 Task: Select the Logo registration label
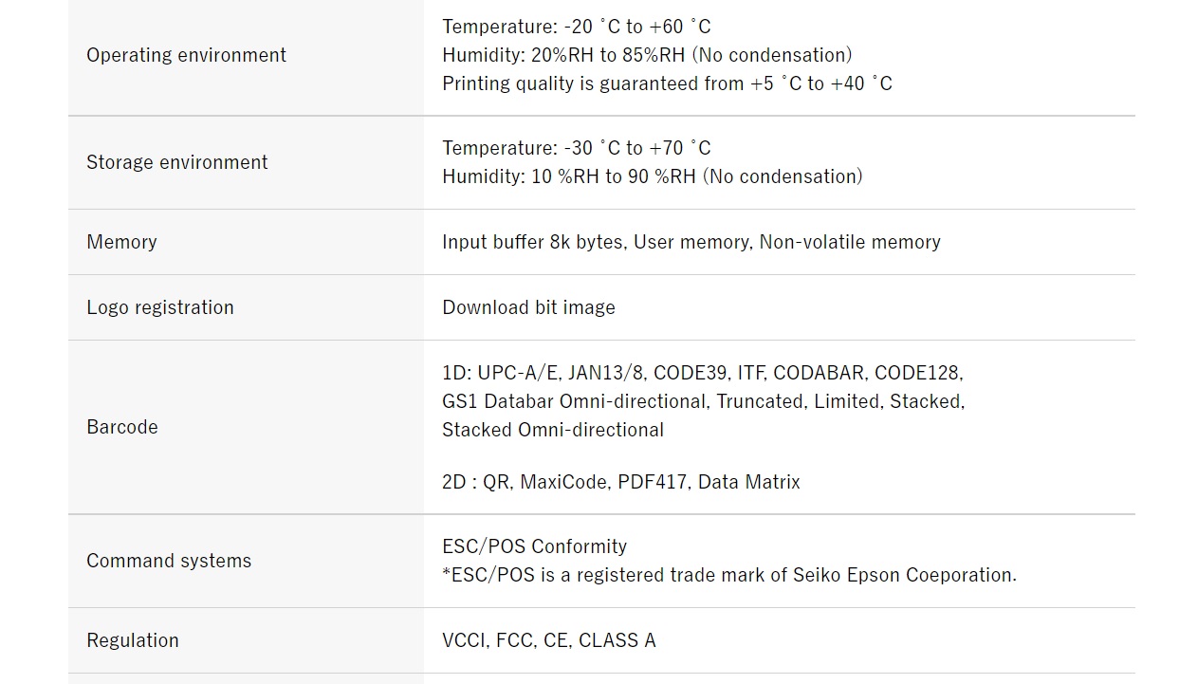click(159, 307)
